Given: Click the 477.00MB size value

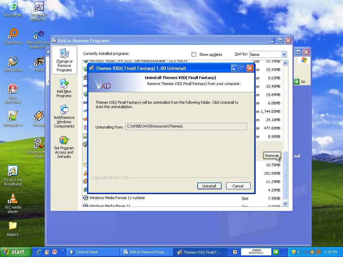Looking at the screenshot, I should tap(272, 128).
